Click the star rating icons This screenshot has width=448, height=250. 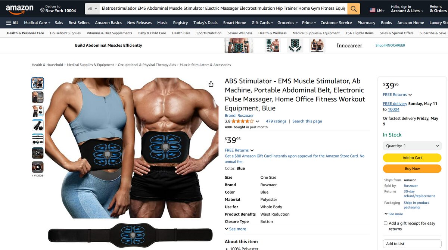coord(243,121)
